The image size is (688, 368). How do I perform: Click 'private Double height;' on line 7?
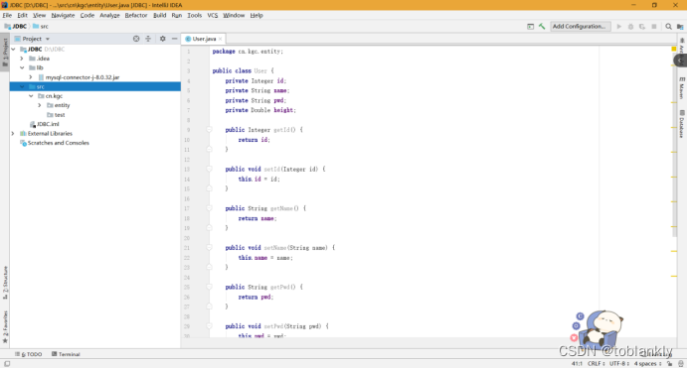point(260,110)
